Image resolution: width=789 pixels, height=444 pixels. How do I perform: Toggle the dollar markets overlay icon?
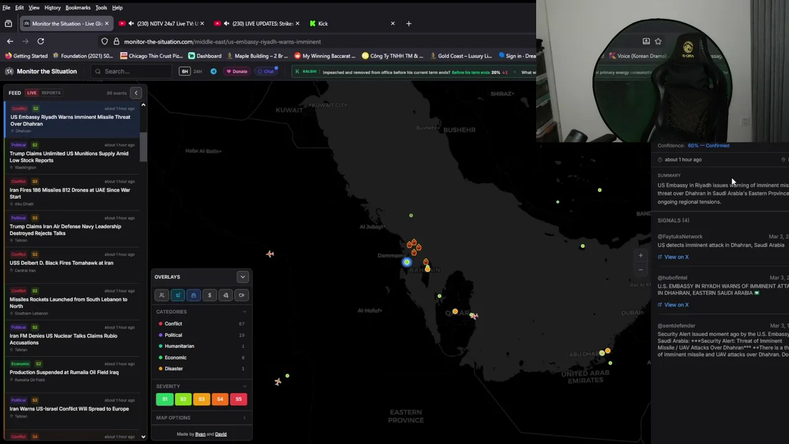click(x=210, y=295)
